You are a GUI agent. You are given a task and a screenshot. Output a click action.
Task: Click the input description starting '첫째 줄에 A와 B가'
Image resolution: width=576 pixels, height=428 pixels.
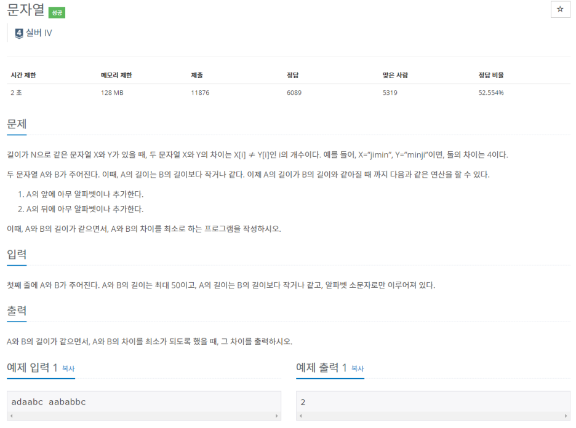[x=221, y=285]
